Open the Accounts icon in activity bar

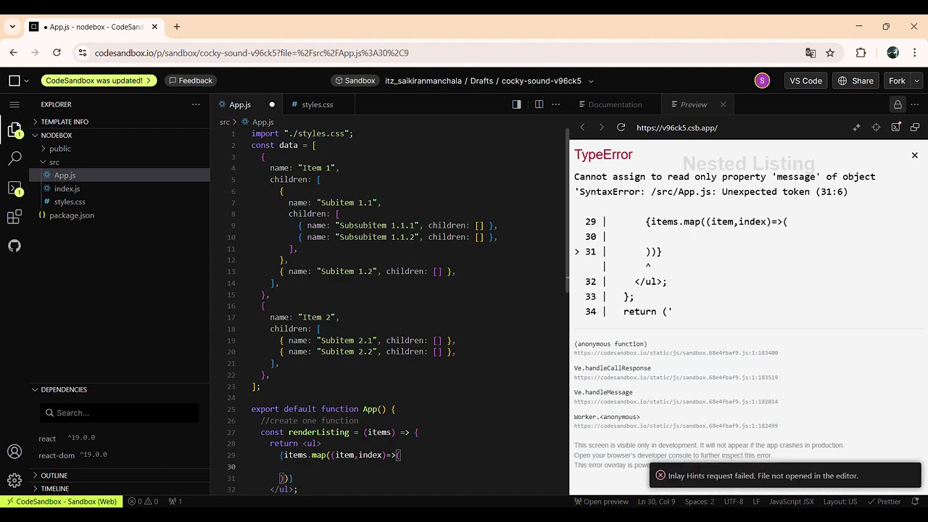click(x=14, y=452)
